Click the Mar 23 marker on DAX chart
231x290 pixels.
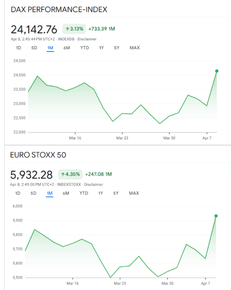pyautogui.click(x=122, y=138)
